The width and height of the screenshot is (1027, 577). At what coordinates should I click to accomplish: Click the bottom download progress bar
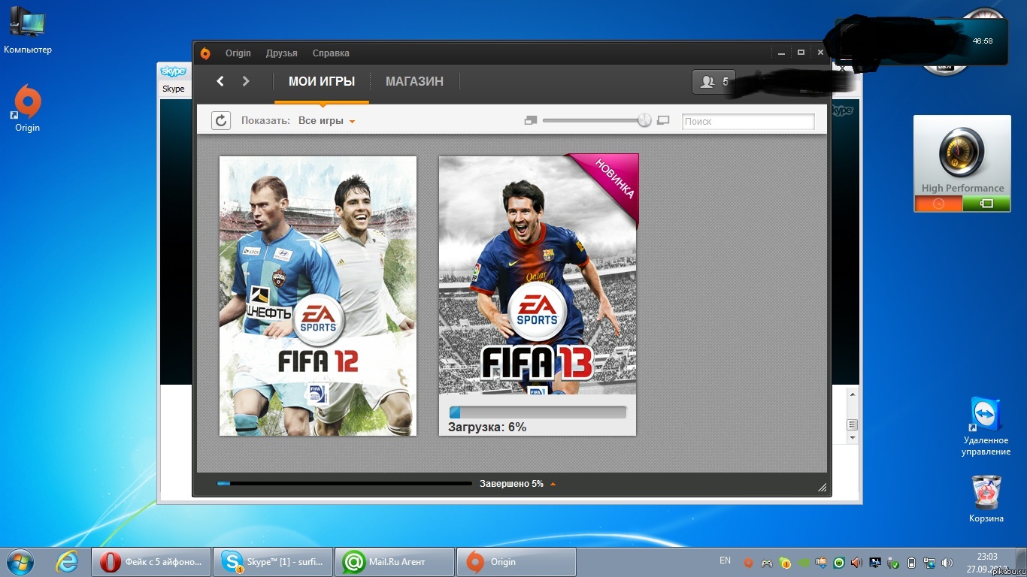point(344,484)
